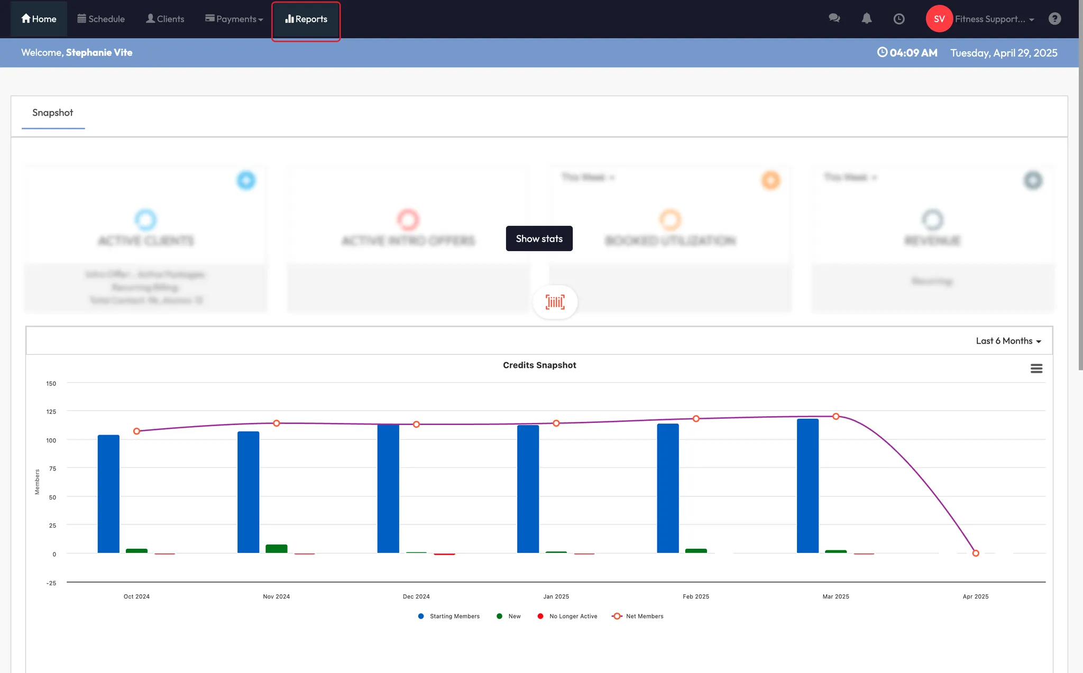Click the blue plus icon on Active Clients card
Screen dimensions: 1083x673
pos(246,180)
